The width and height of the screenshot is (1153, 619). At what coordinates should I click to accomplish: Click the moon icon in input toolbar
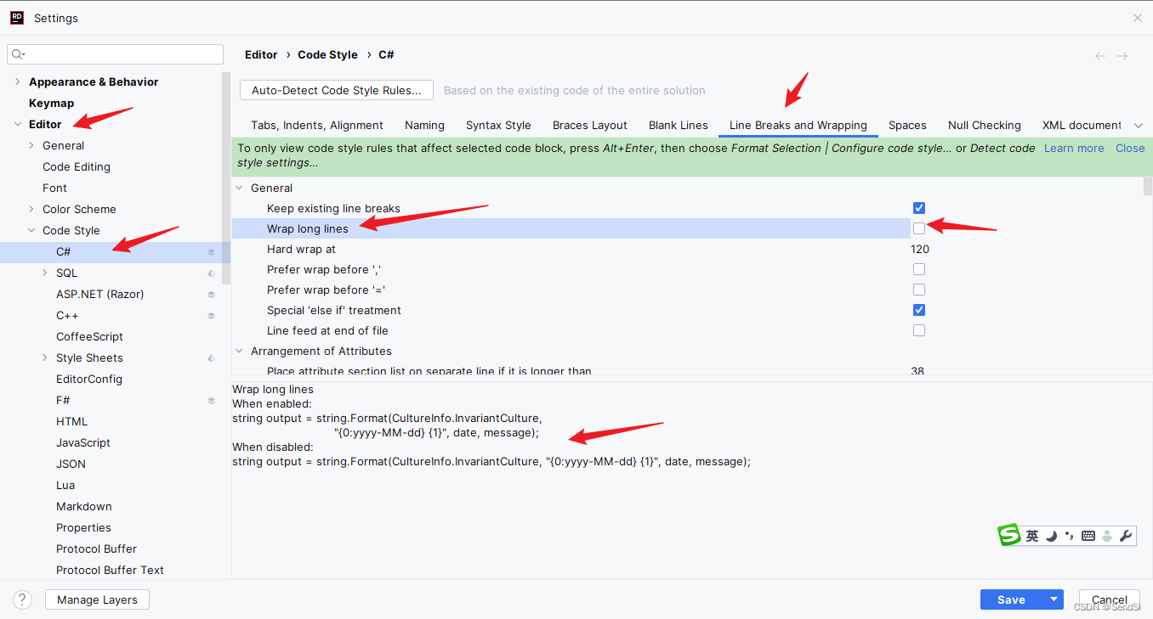[x=1052, y=536]
